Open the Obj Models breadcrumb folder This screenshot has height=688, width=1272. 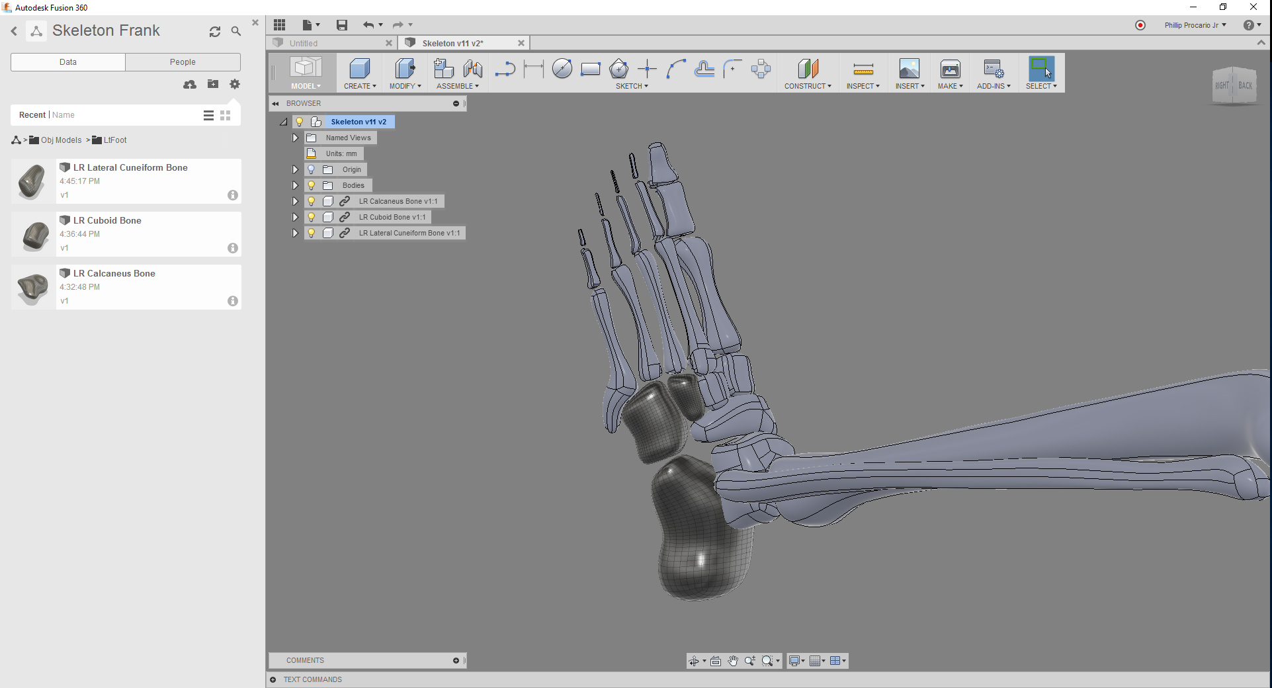[x=56, y=140]
